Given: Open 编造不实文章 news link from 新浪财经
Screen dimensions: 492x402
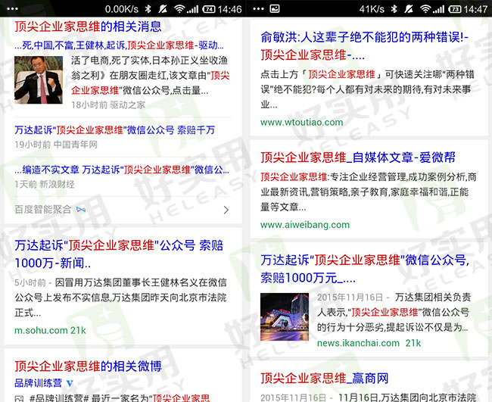Looking at the screenshot, I should (x=122, y=170).
